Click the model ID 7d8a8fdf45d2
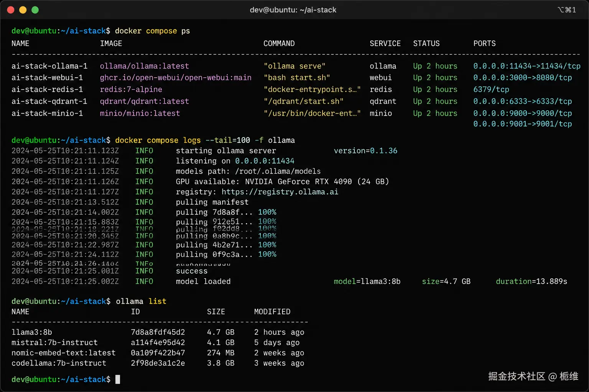The height and width of the screenshot is (392, 589). pyautogui.click(x=158, y=332)
